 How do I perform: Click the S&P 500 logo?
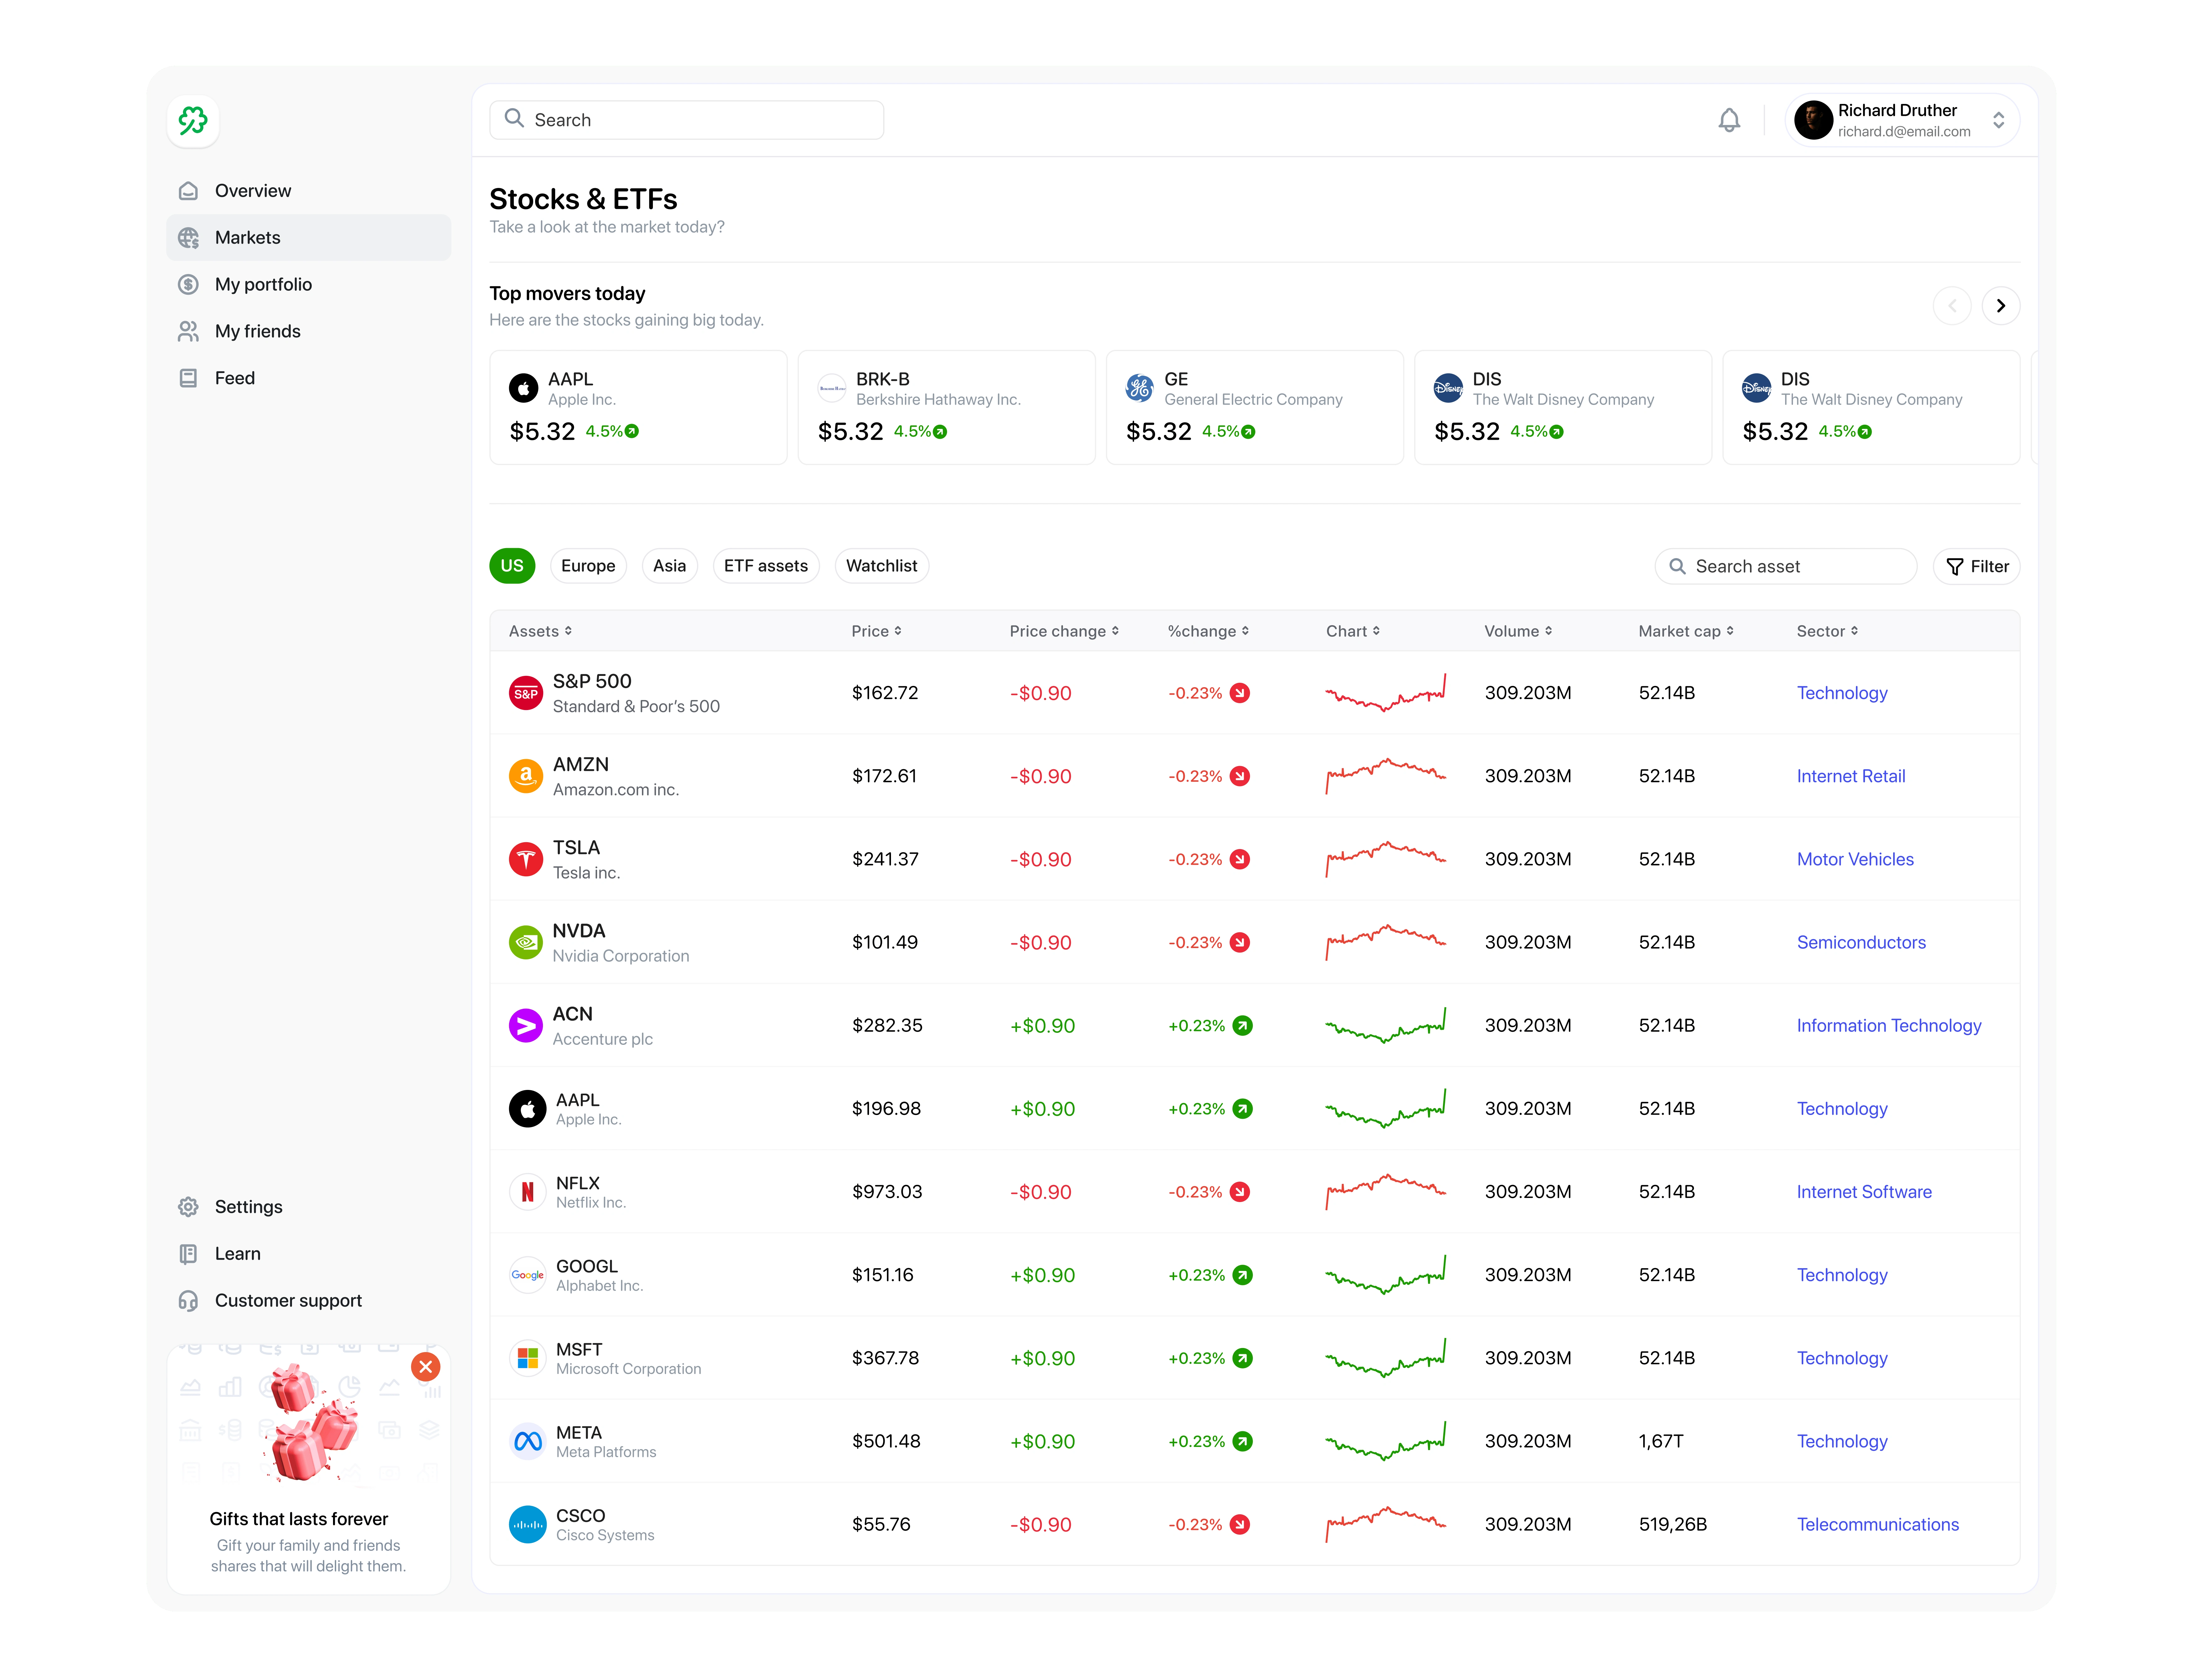click(526, 693)
